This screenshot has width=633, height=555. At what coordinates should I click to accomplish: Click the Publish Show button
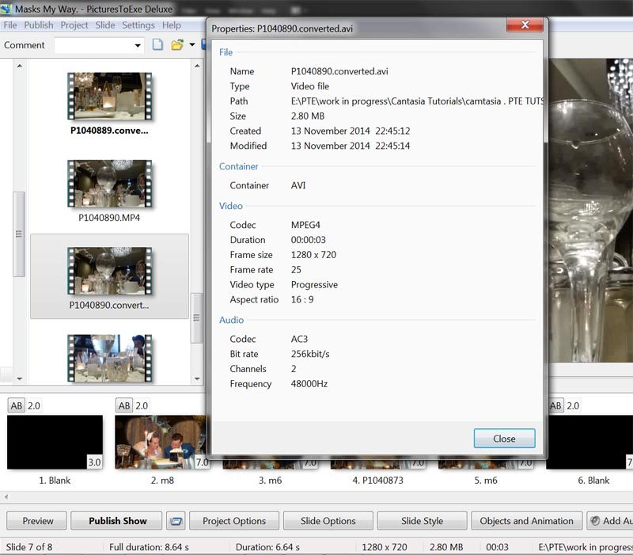117,521
